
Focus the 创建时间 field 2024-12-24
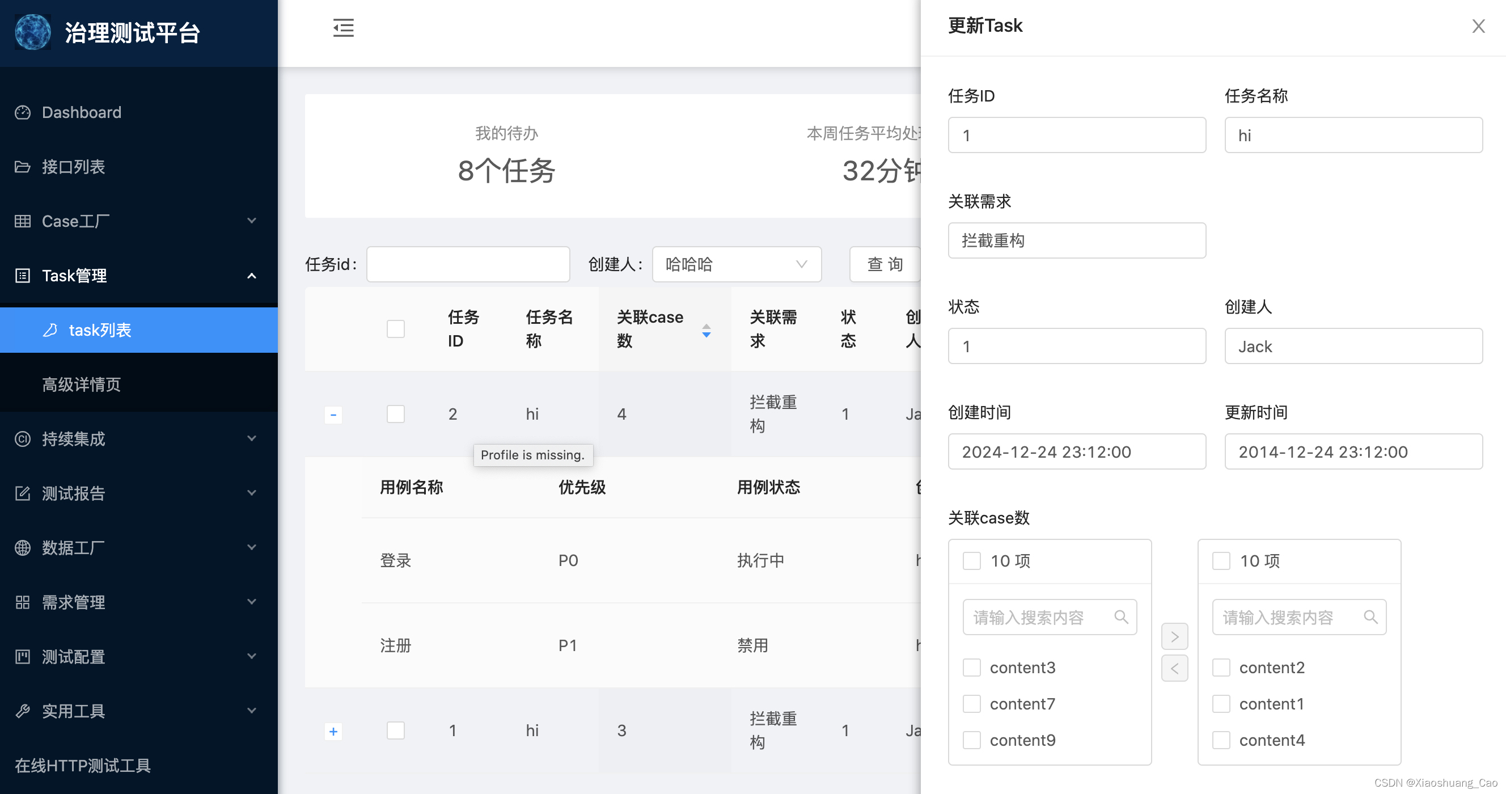click(1077, 451)
